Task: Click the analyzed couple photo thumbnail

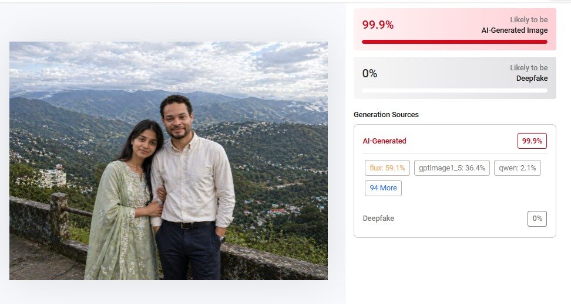Action: coord(168,160)
